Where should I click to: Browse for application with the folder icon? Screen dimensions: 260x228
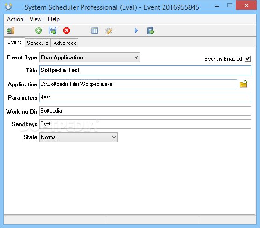[x=244, y=84]
